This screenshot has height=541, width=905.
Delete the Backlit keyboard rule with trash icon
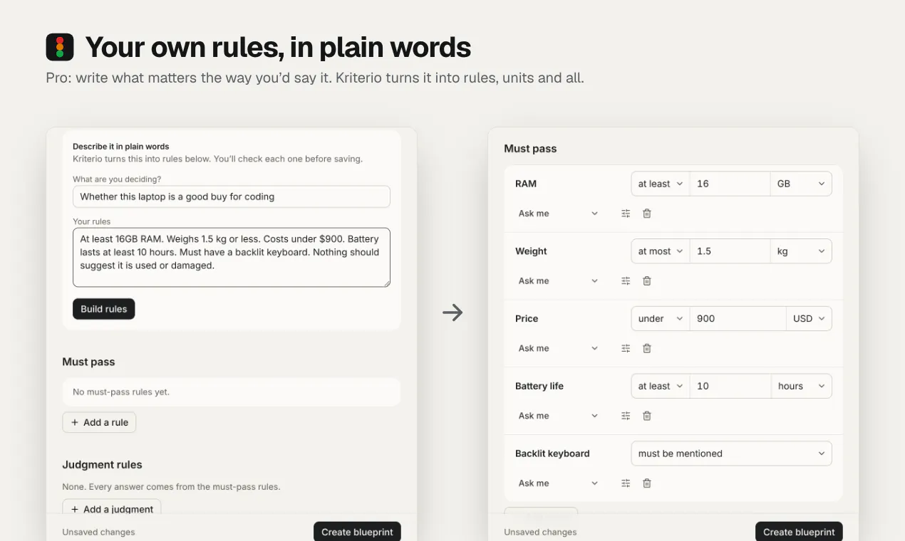tap(647, 483)
